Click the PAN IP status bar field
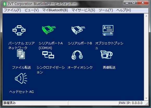 131,103
